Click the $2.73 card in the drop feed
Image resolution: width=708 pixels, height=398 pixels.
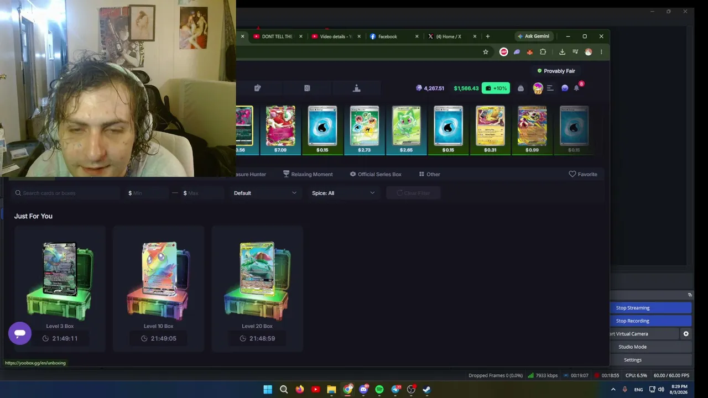pos(365,130)
